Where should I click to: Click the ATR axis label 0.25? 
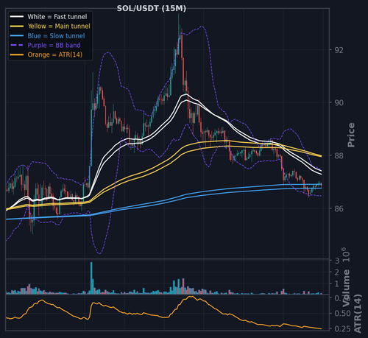click(x=342, y=328)
